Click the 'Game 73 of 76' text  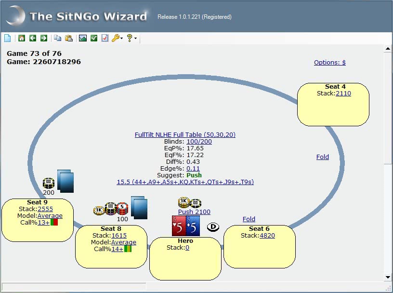pyautogui.click(x=34, y=53)
